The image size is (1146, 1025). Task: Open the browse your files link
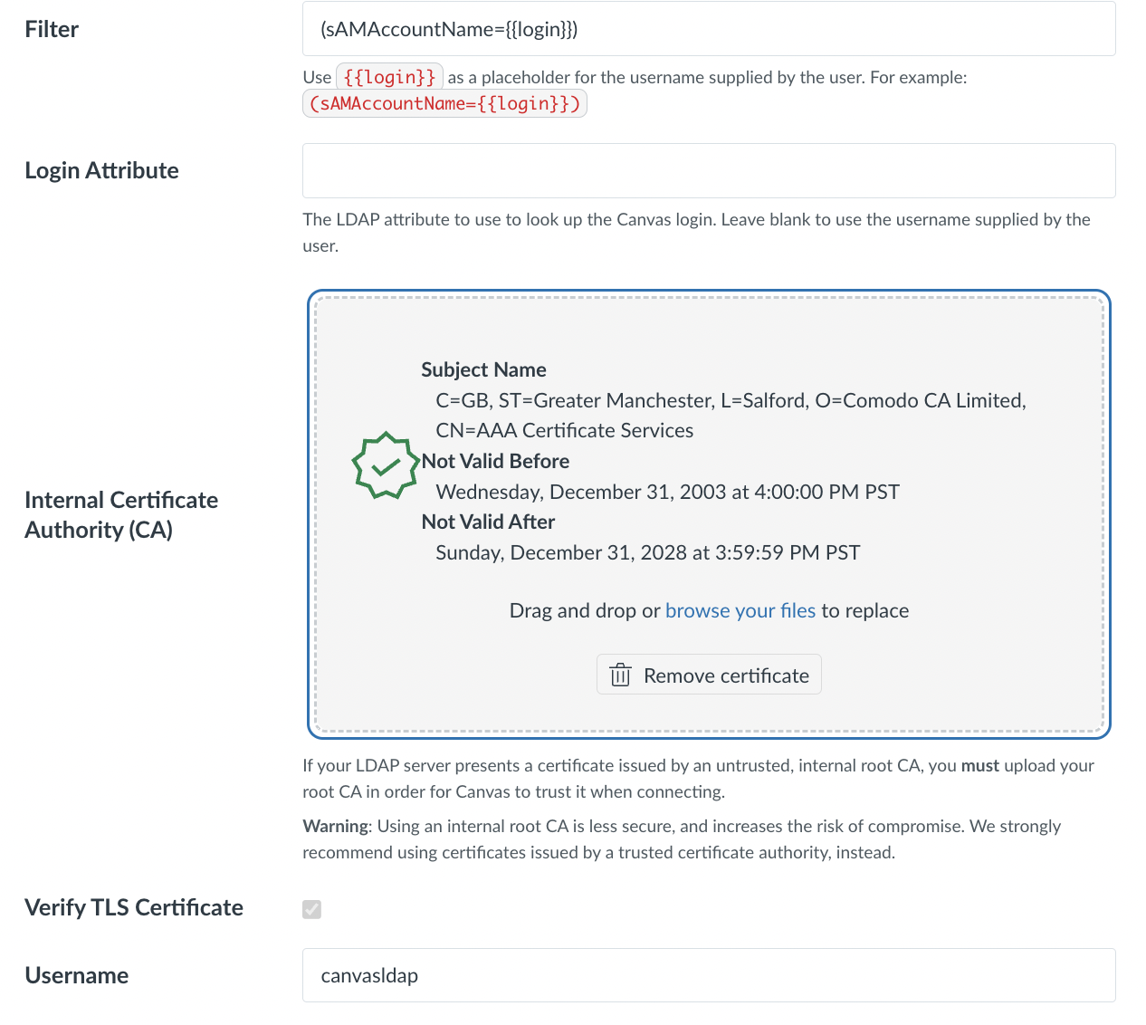(x=740, y=610)
